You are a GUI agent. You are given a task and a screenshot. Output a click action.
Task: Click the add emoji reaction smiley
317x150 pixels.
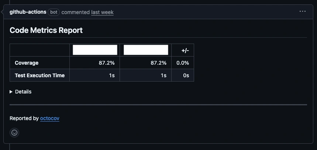(14, 133)
